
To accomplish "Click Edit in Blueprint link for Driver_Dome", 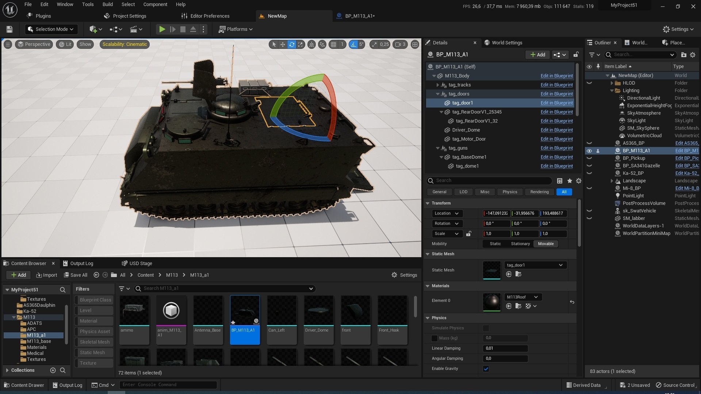I will (x=556, y=130).
